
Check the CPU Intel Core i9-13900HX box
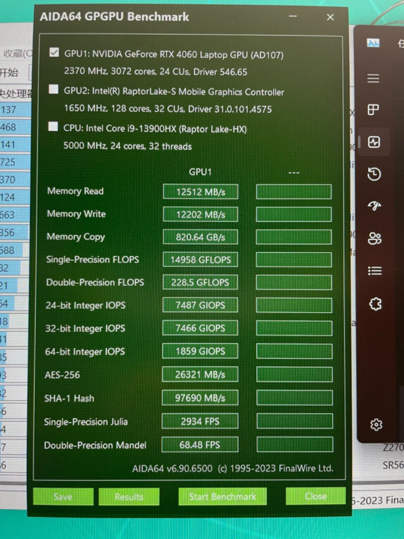click(53, 127)
